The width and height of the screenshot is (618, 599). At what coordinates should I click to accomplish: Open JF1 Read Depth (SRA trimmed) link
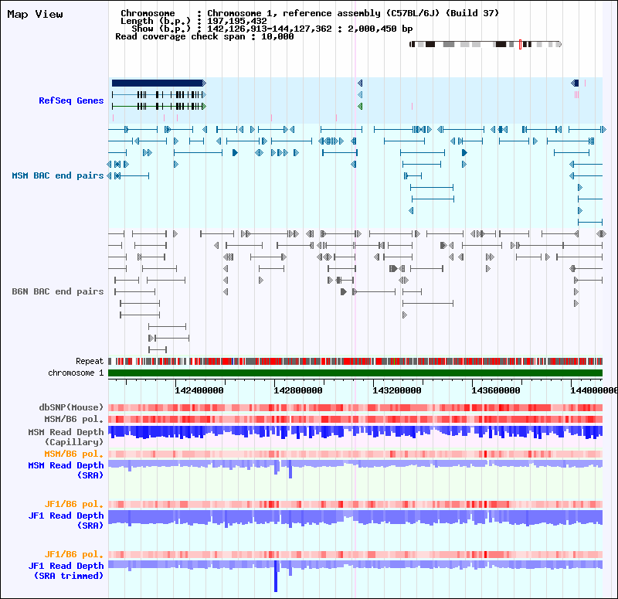click(x=66, y=570)
